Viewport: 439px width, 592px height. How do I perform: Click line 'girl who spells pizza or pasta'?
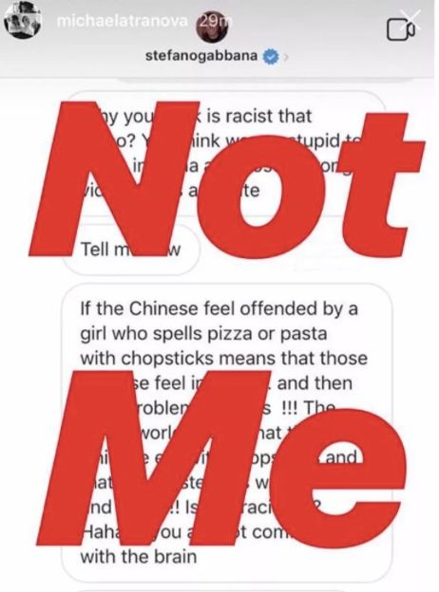pyautogui.click(x=203, y=334)
